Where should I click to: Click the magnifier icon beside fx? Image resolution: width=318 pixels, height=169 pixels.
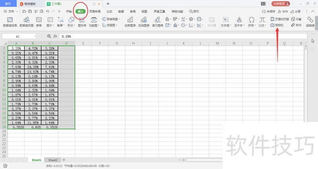coord(49,36)
